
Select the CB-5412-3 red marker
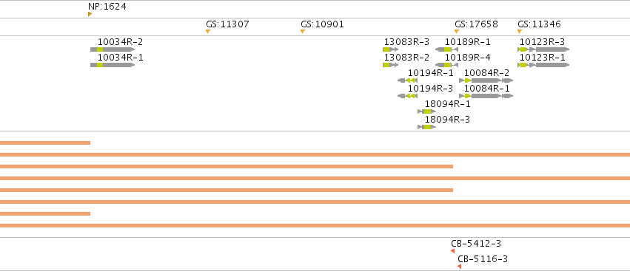pos(453,251)
